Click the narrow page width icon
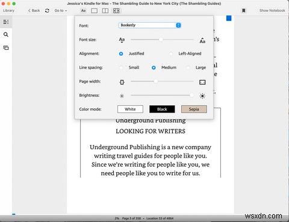 (x=122, y=82)
